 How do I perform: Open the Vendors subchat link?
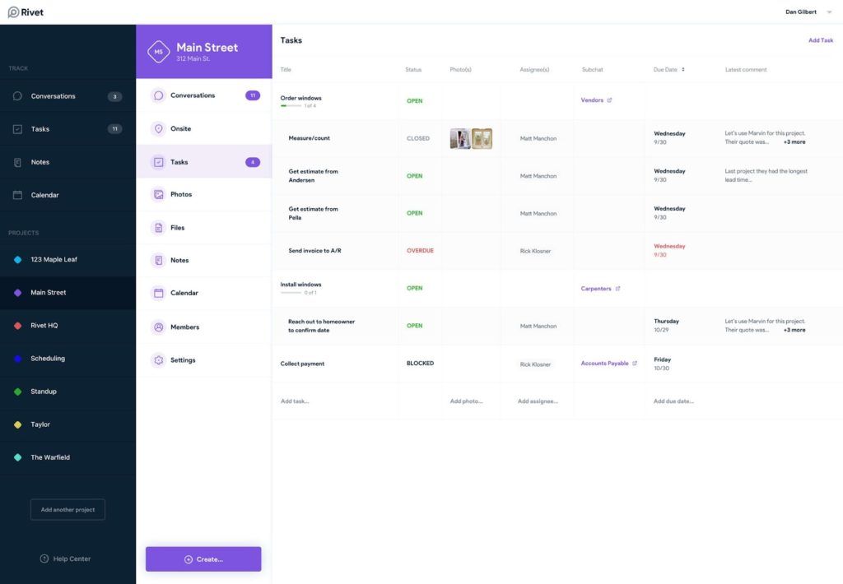click(x=592, y=100)
